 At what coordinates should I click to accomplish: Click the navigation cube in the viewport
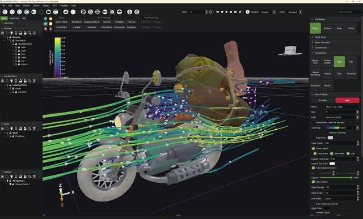[x=290, y=51]
